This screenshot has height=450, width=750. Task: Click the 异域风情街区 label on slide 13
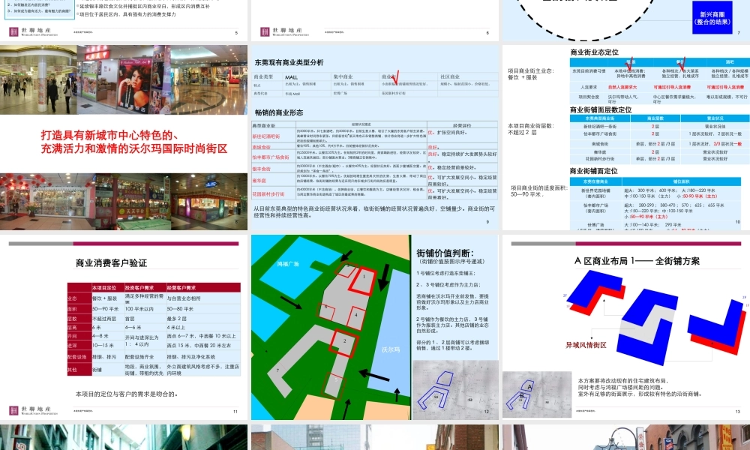586,345
